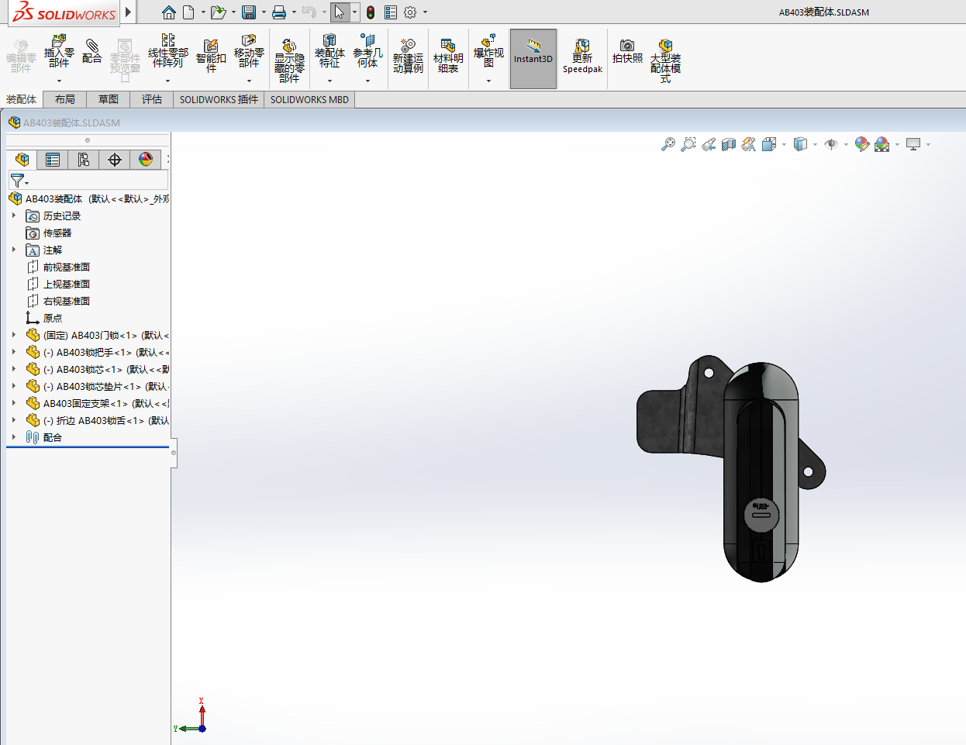Screen dimensions: 966x745
Task: Expand the 注解 tree node
Action: click(x=14, y=250)
